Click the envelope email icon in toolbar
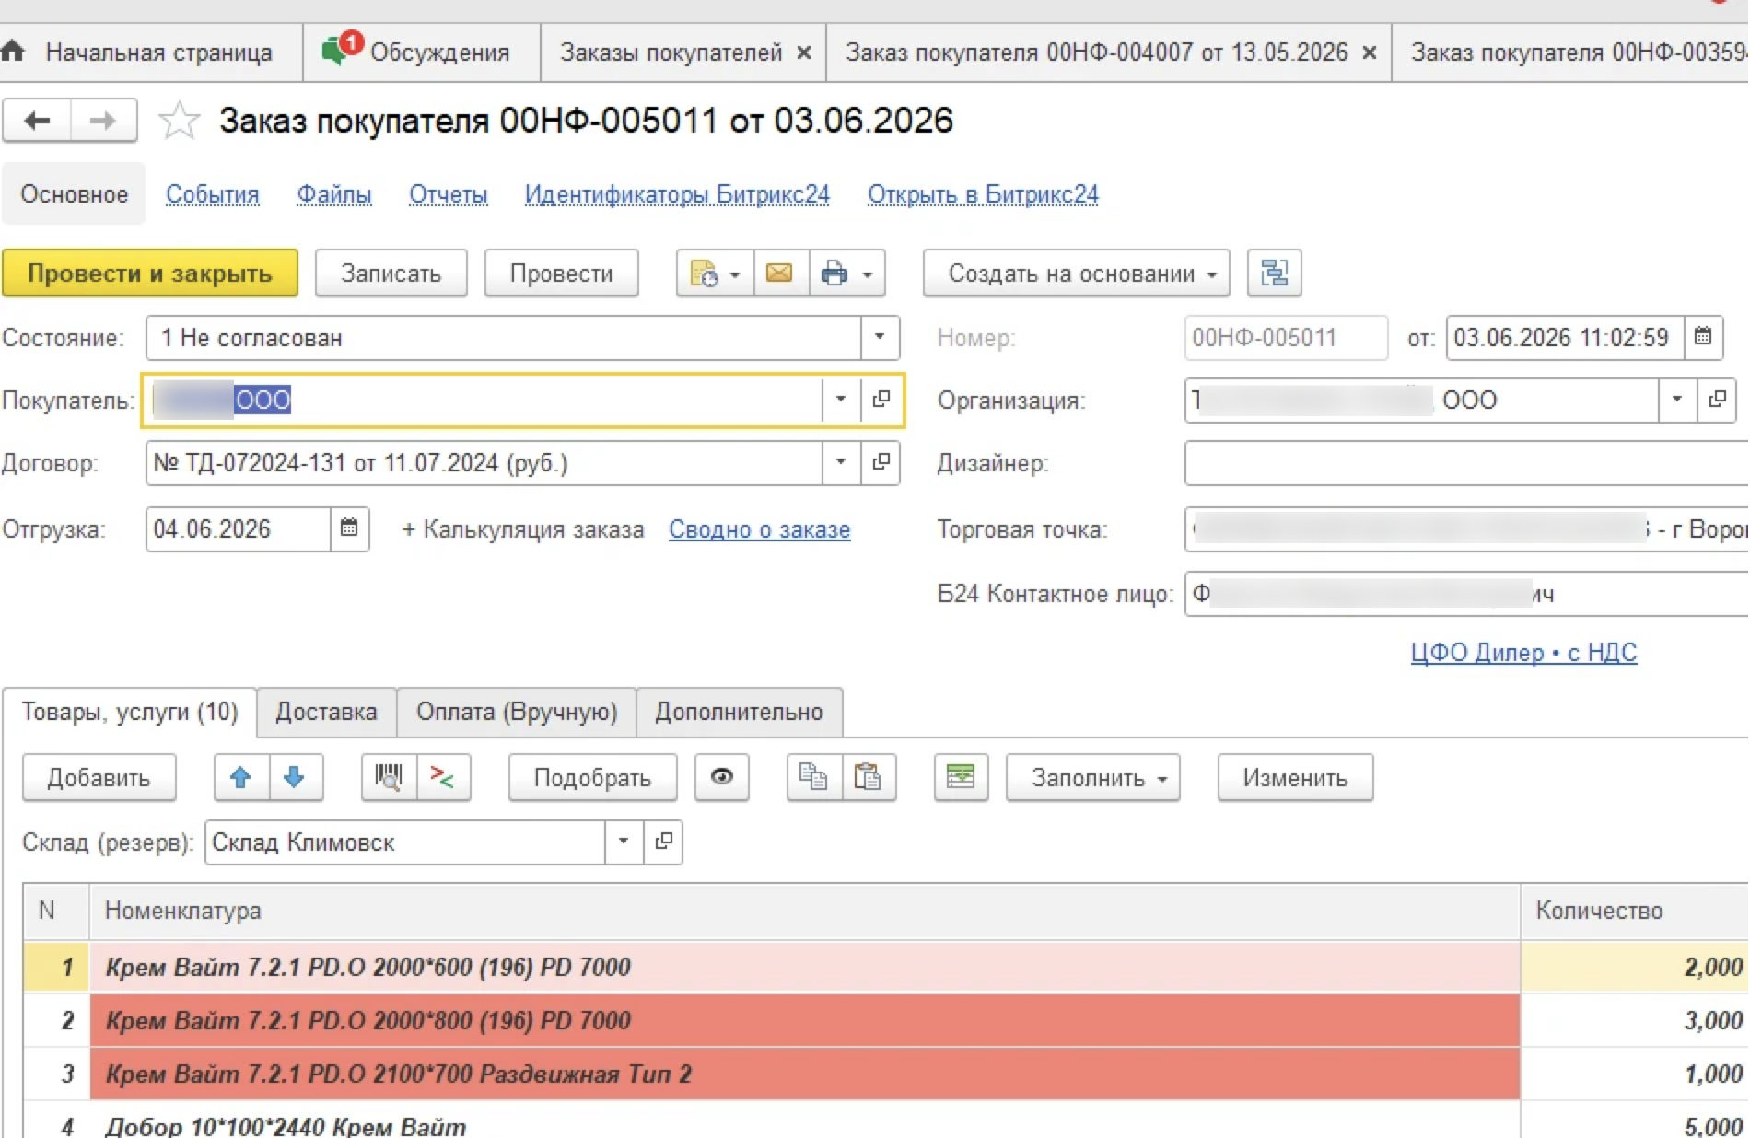Screen dimensions: 1750x1138 pyautogui.click(x=779, y=273)
